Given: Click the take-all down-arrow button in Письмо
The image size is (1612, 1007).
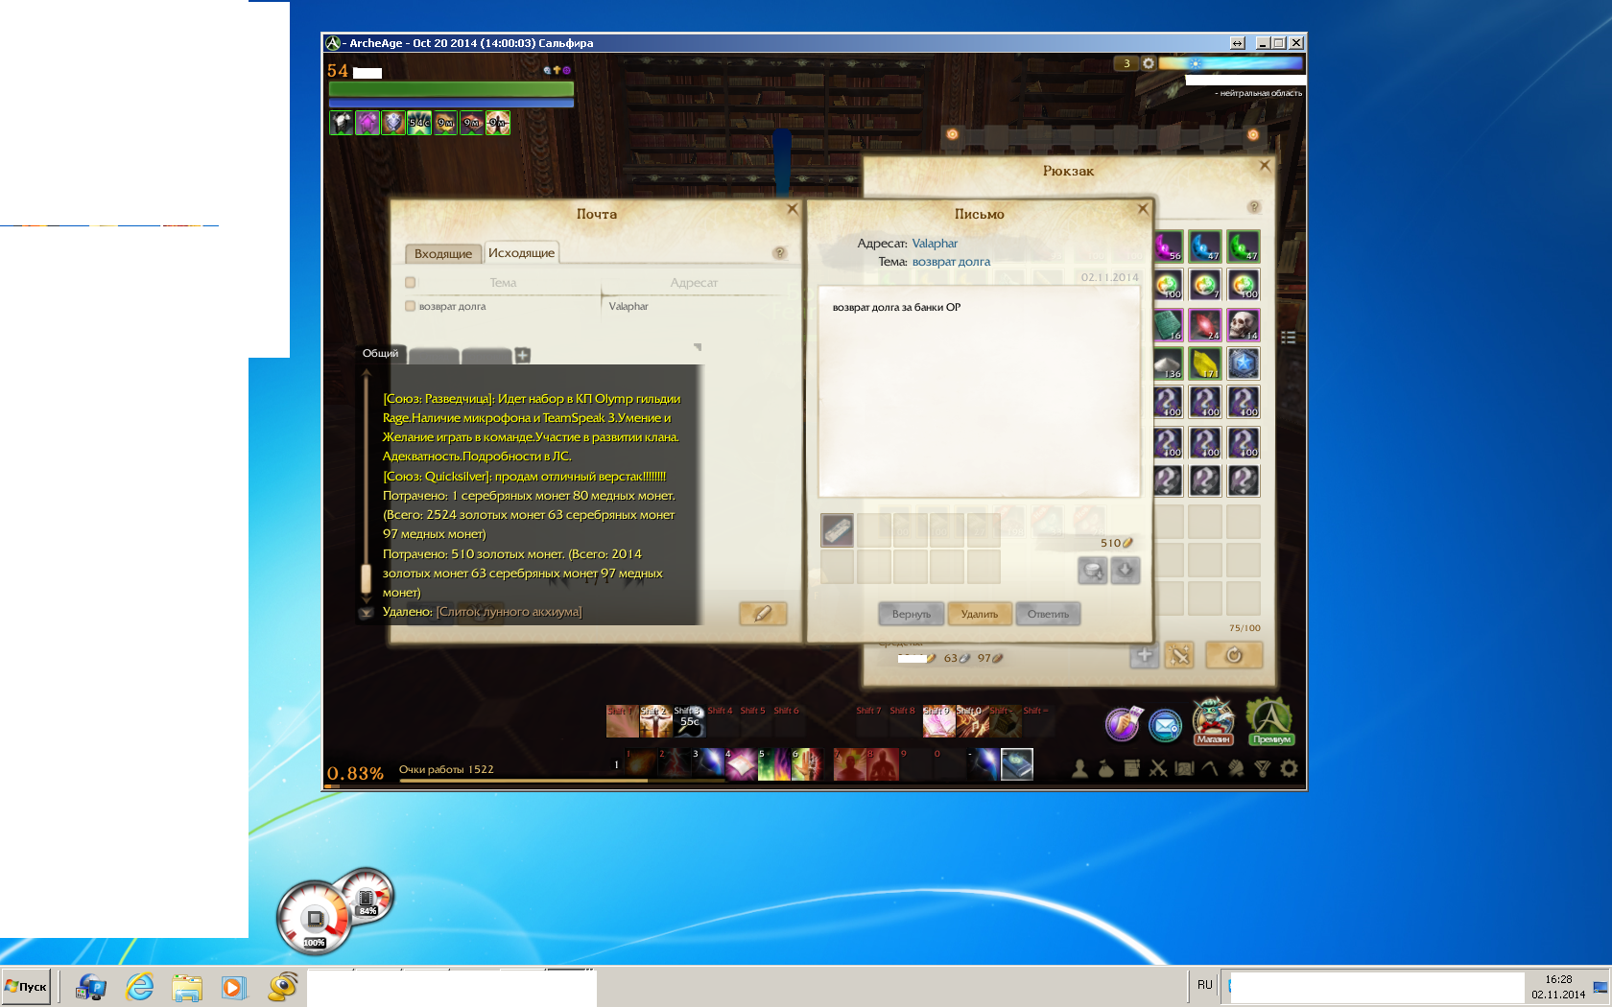Looking at the screenshot, I should [x=1125, y=571].
